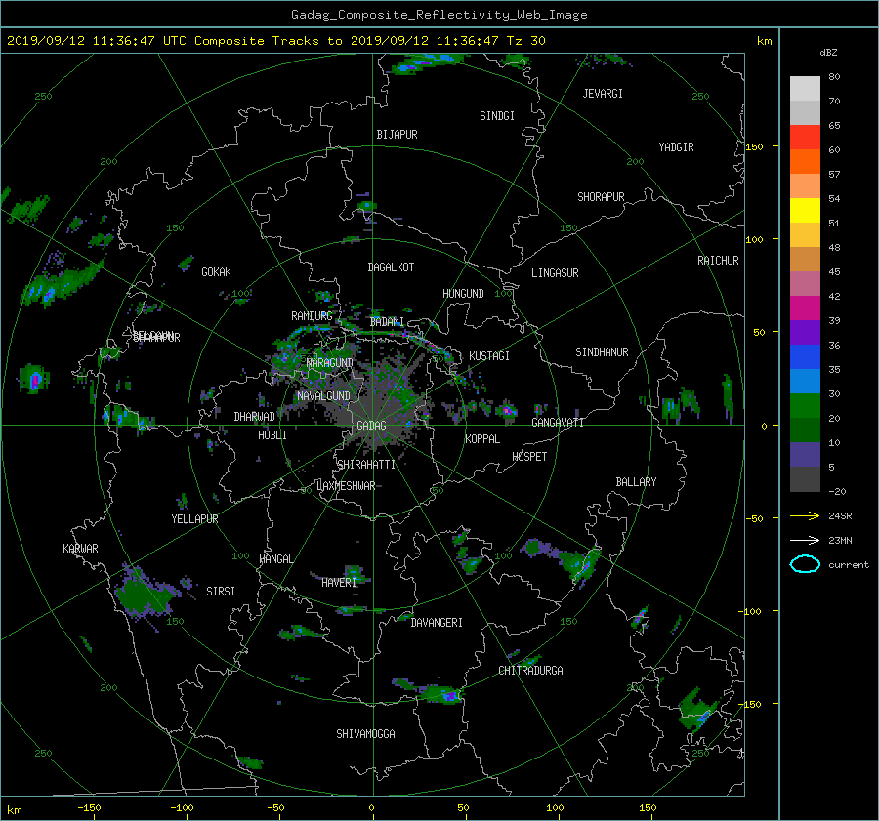Select the SINDHANUR label
The image size is (879, 821).
point(602,352)
